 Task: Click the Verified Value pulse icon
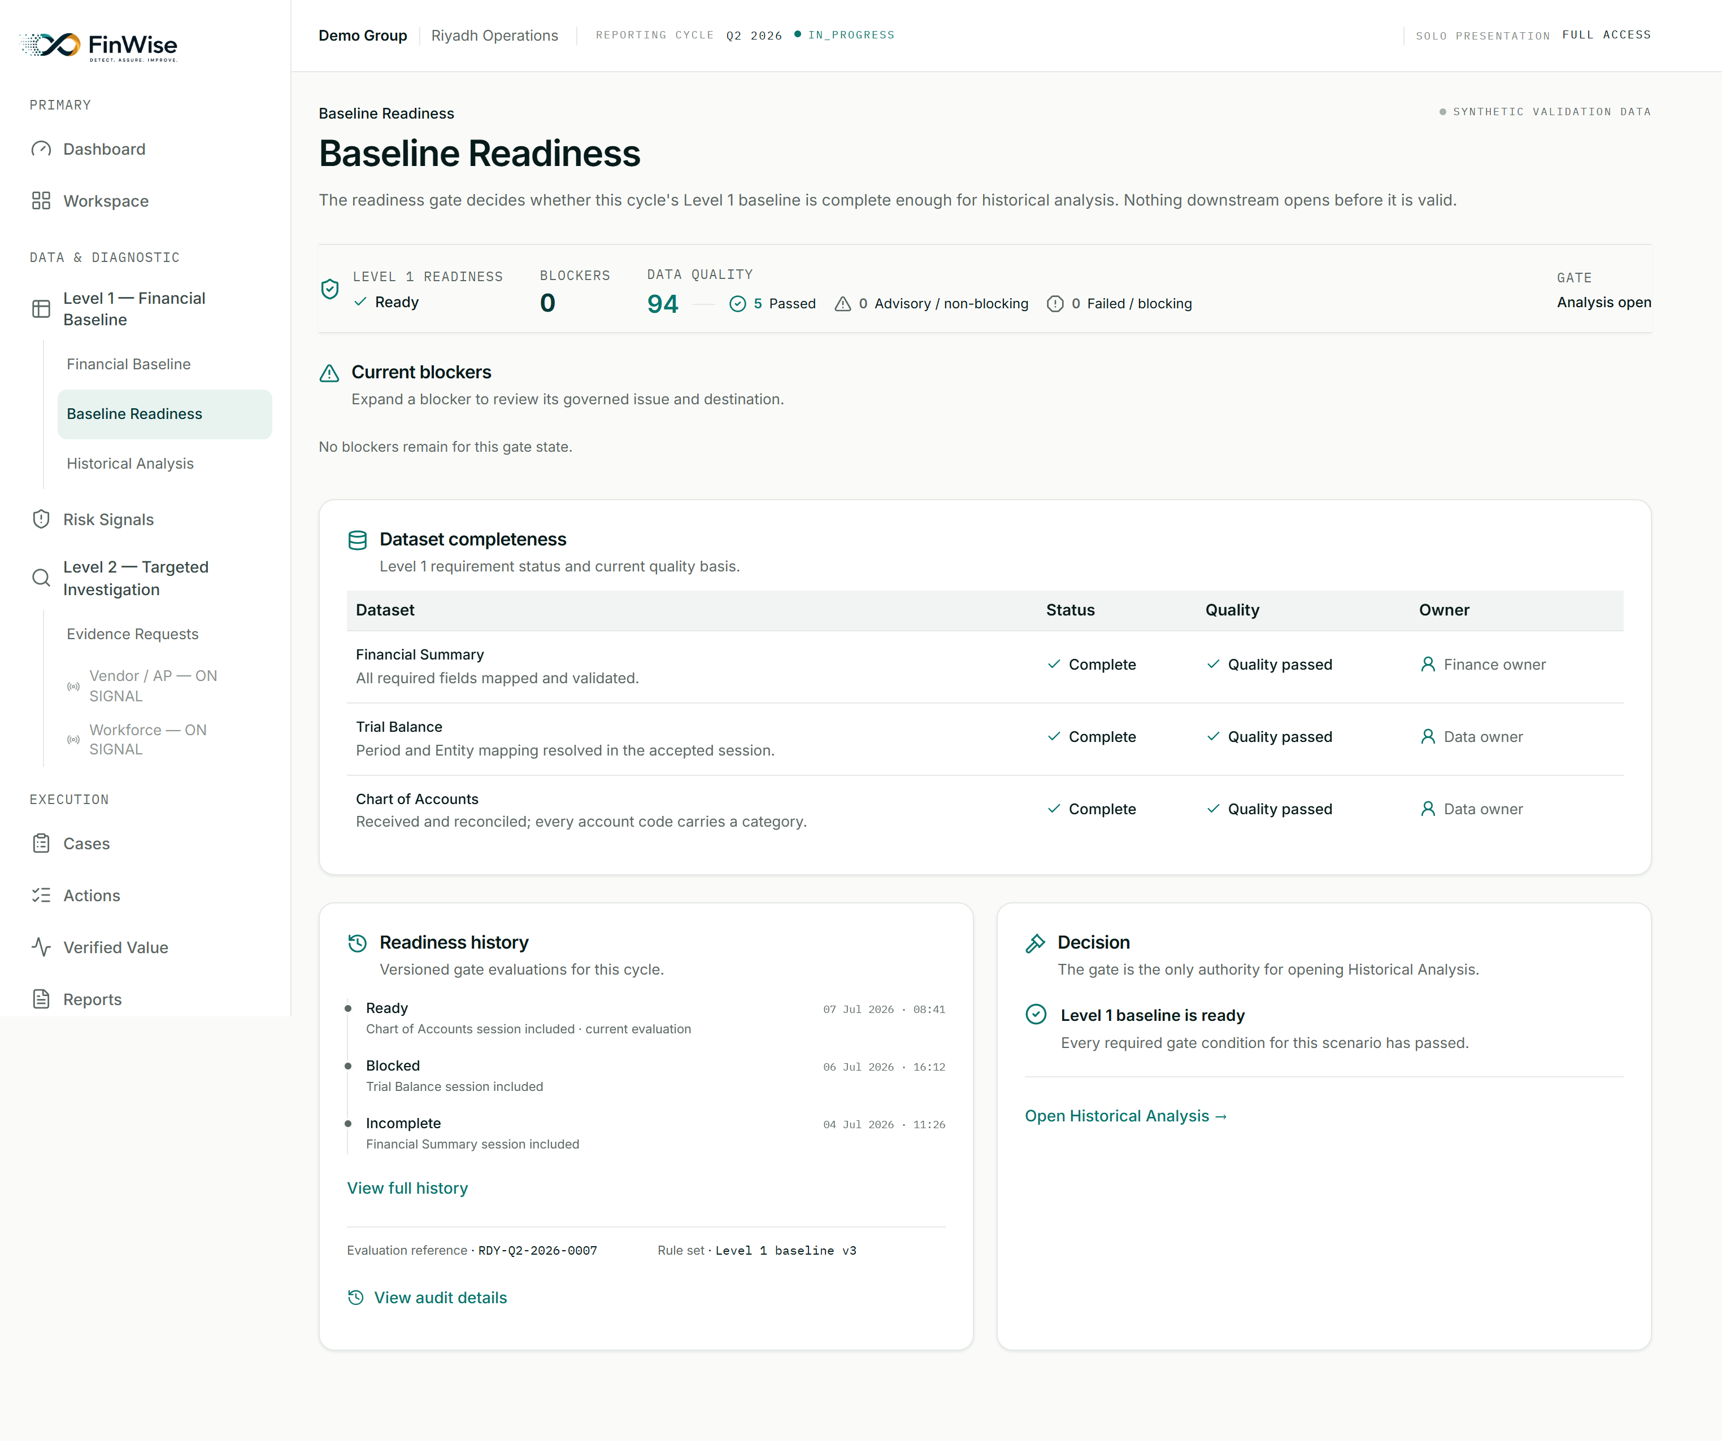coord(41,947)
